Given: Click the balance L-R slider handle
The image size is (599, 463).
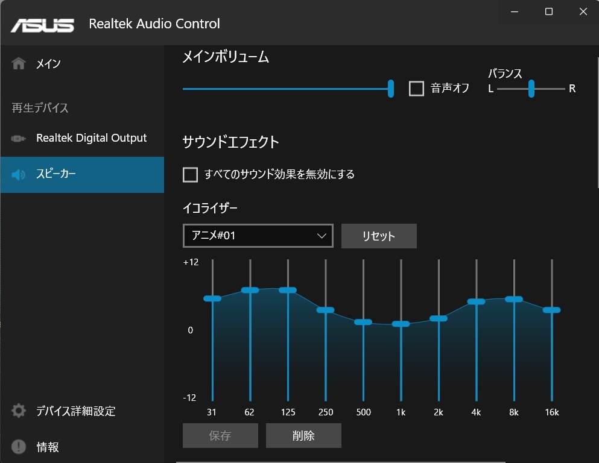Looking at the screenshot, I should point(531,89).
